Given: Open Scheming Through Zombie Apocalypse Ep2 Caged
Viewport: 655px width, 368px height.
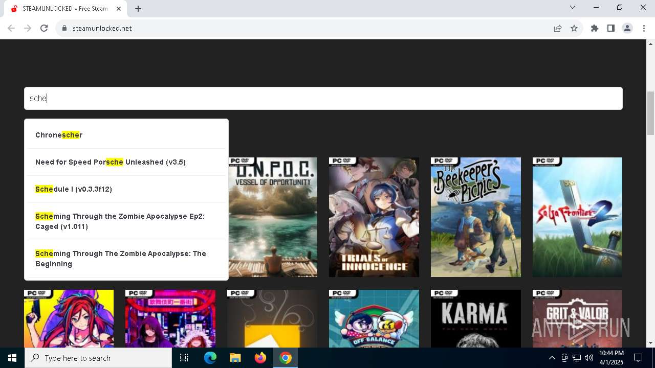Looking at the screenshot, I should point(126,221).
